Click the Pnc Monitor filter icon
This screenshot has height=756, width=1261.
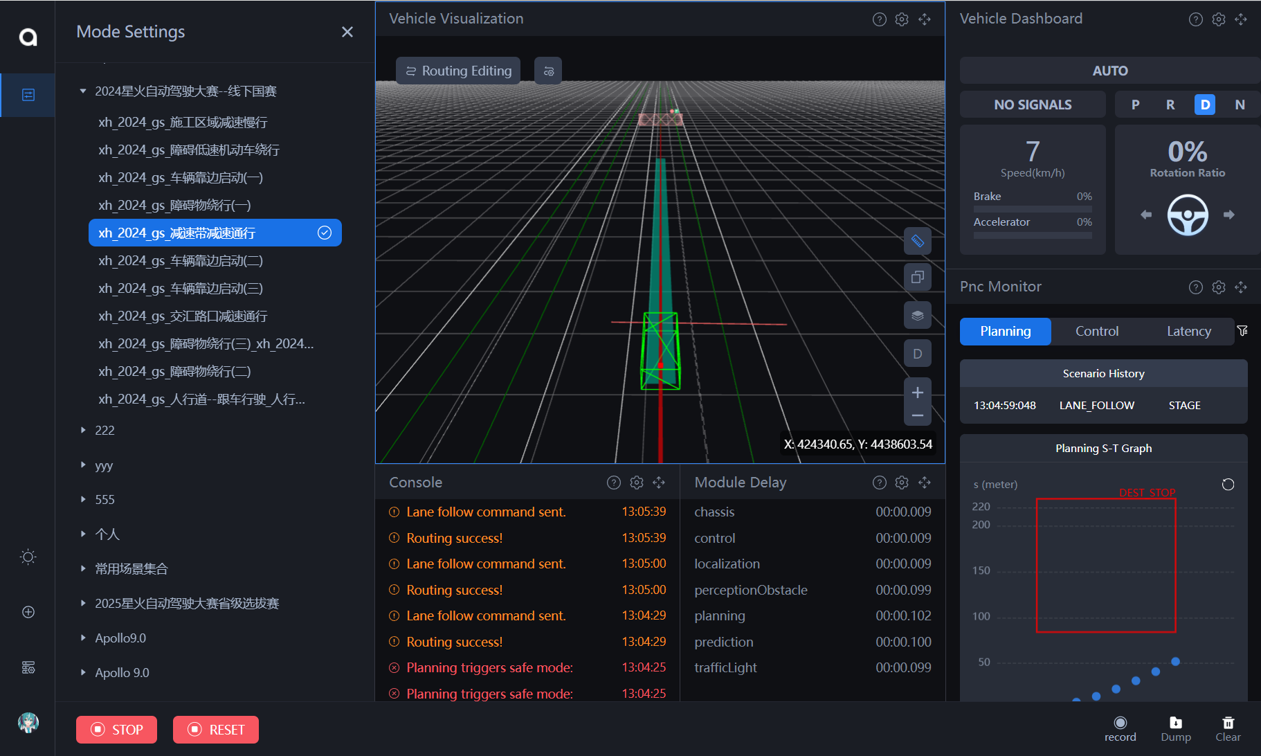pos(1242,331)
